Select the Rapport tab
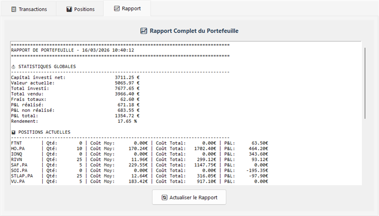Viewport: 379px width, 216px height. coord(127,9)
